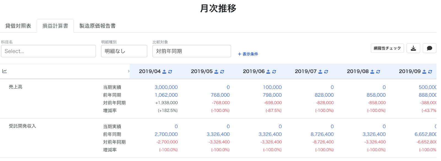
Task: Click the 2019/05 column header
Action: point(202,71)
